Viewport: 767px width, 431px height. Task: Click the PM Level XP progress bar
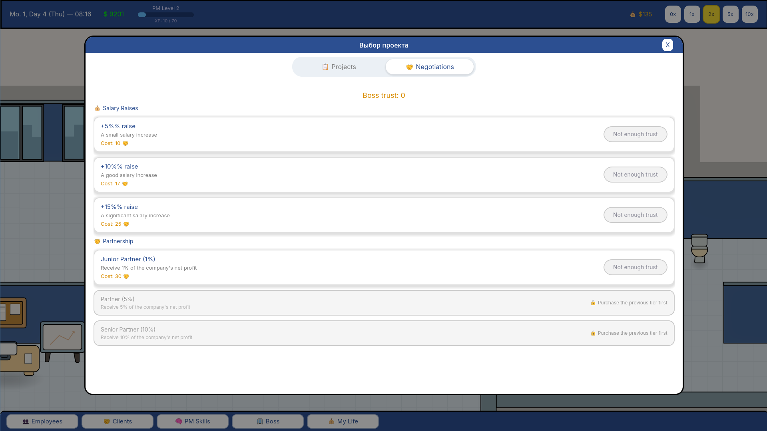pyautogui.click(x=166, y=15)
